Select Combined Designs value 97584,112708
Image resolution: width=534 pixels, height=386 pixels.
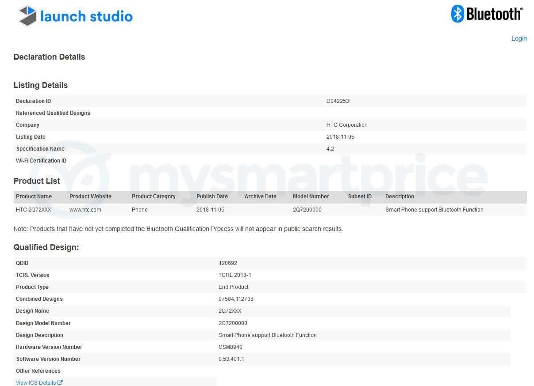(236, 299)
